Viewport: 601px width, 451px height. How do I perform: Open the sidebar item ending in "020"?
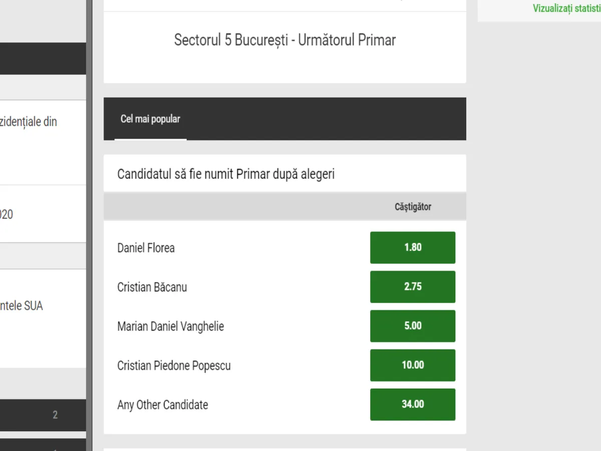click(7, 214)
